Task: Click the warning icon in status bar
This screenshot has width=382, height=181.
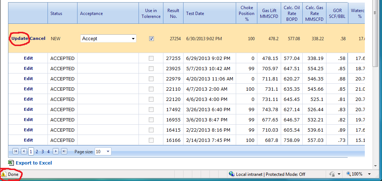Action: (x=4, y=174)
